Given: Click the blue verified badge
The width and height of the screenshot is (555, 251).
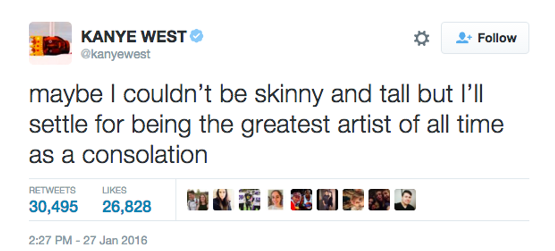Looking at the screenshot, I should point(197,37).
